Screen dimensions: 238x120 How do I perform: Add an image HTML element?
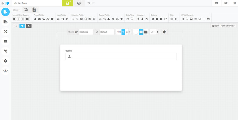pyautogui.click(x=191, y=19)
